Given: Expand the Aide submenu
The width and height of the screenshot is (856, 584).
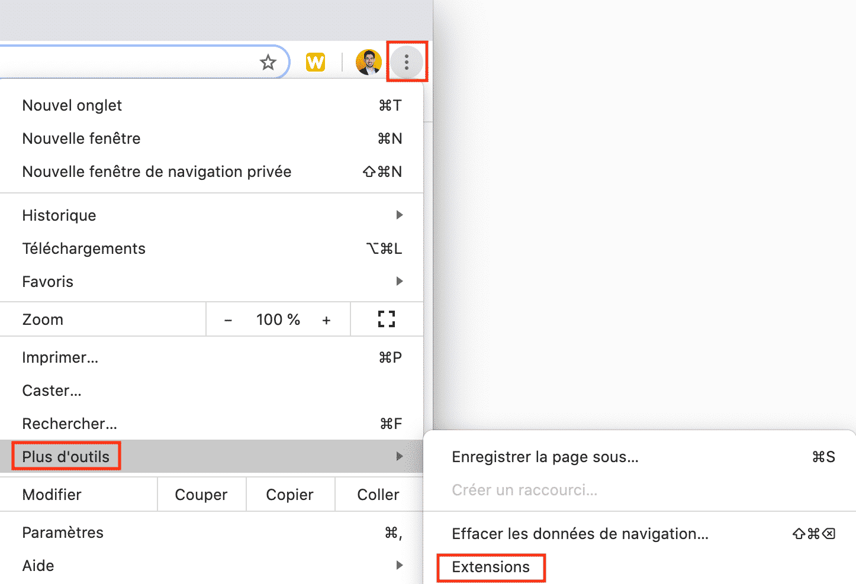Looking at the screenshot, I should point(211,566).
